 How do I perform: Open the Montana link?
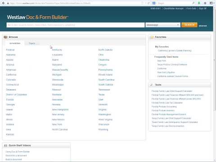tap(57, 94)
